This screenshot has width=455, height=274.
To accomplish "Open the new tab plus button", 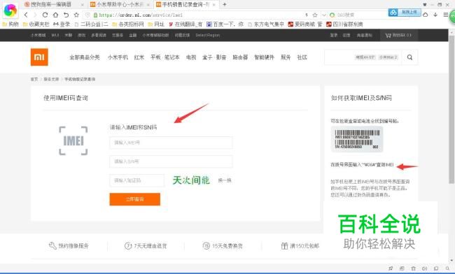I will click(224, 4).
